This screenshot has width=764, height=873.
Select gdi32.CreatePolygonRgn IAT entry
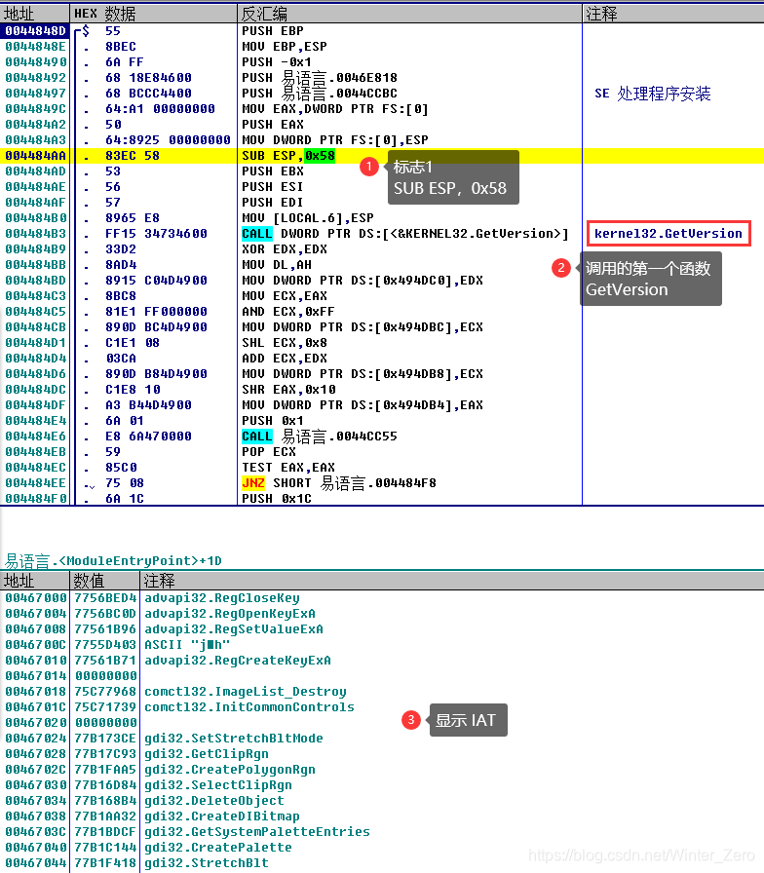[230, 770]
